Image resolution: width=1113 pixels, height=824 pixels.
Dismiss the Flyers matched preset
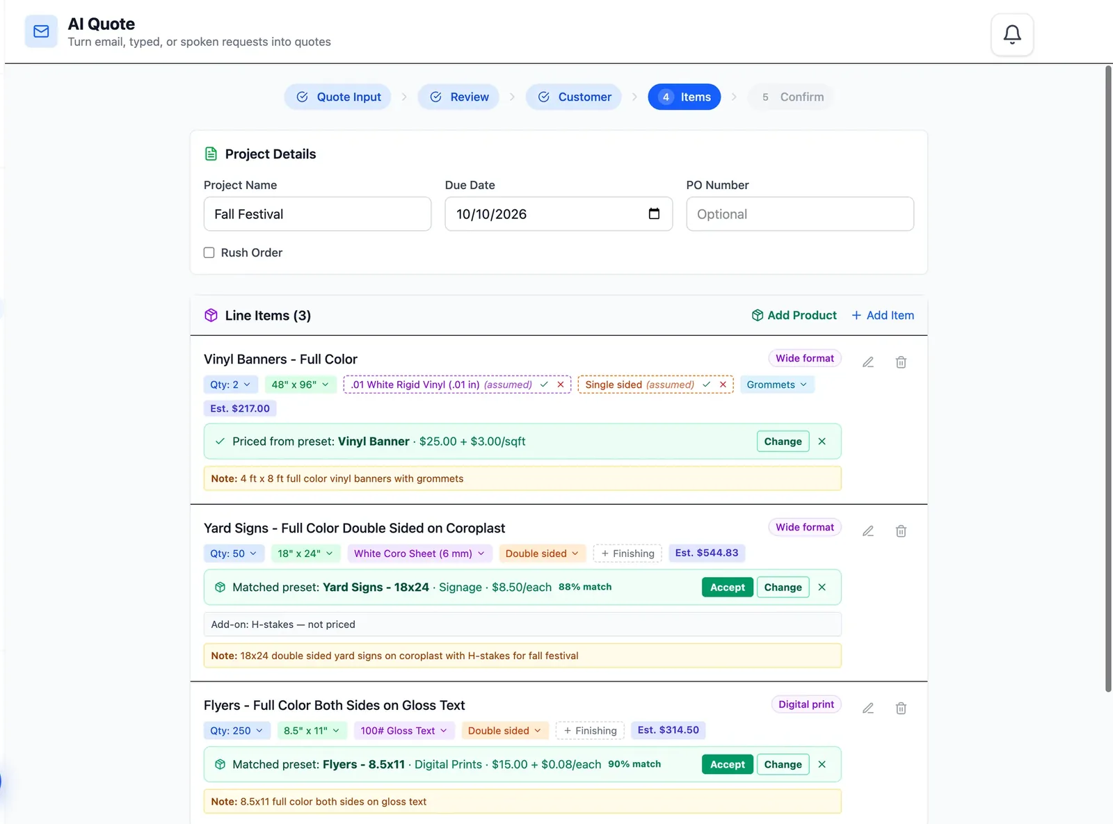[x=822, y=765]
